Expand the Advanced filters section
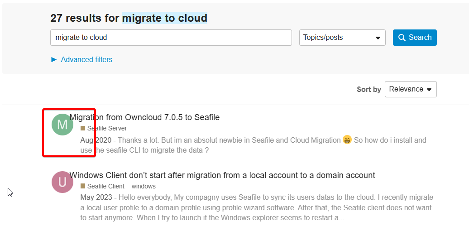Screen dimensions: 469x236 point(81,59)
